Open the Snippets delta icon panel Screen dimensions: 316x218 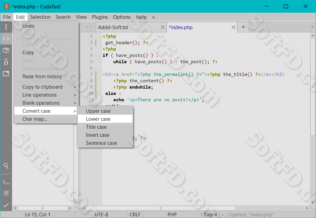[x=6, y=62]
